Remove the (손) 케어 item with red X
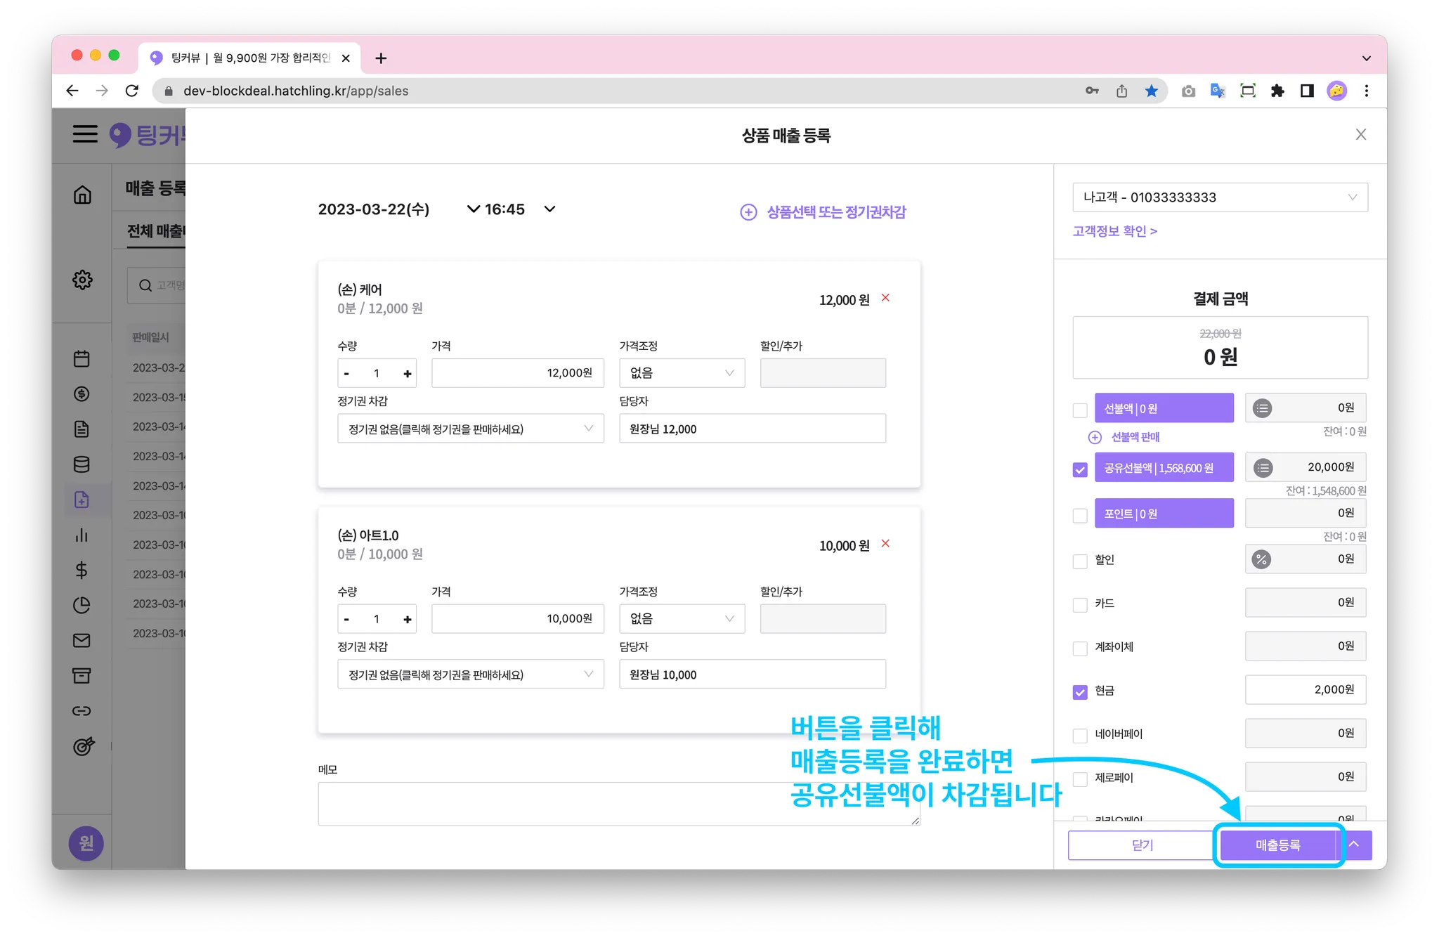This screenshot has width=1439, height=938. [x=885, y=298]
